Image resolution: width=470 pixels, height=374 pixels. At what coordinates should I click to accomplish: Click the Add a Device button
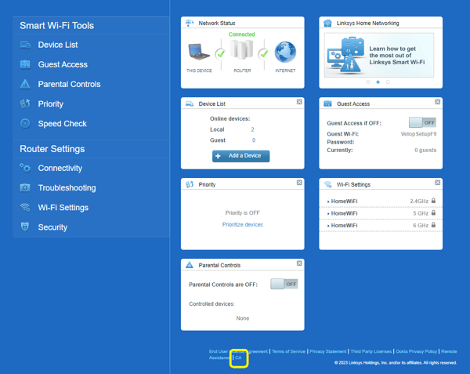[x=241, y=156]
